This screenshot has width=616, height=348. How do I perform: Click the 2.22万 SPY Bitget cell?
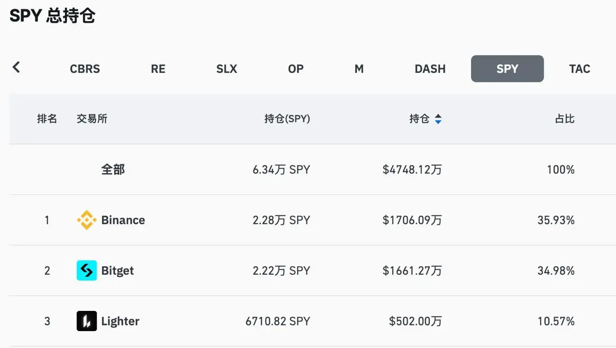(282, 271)
